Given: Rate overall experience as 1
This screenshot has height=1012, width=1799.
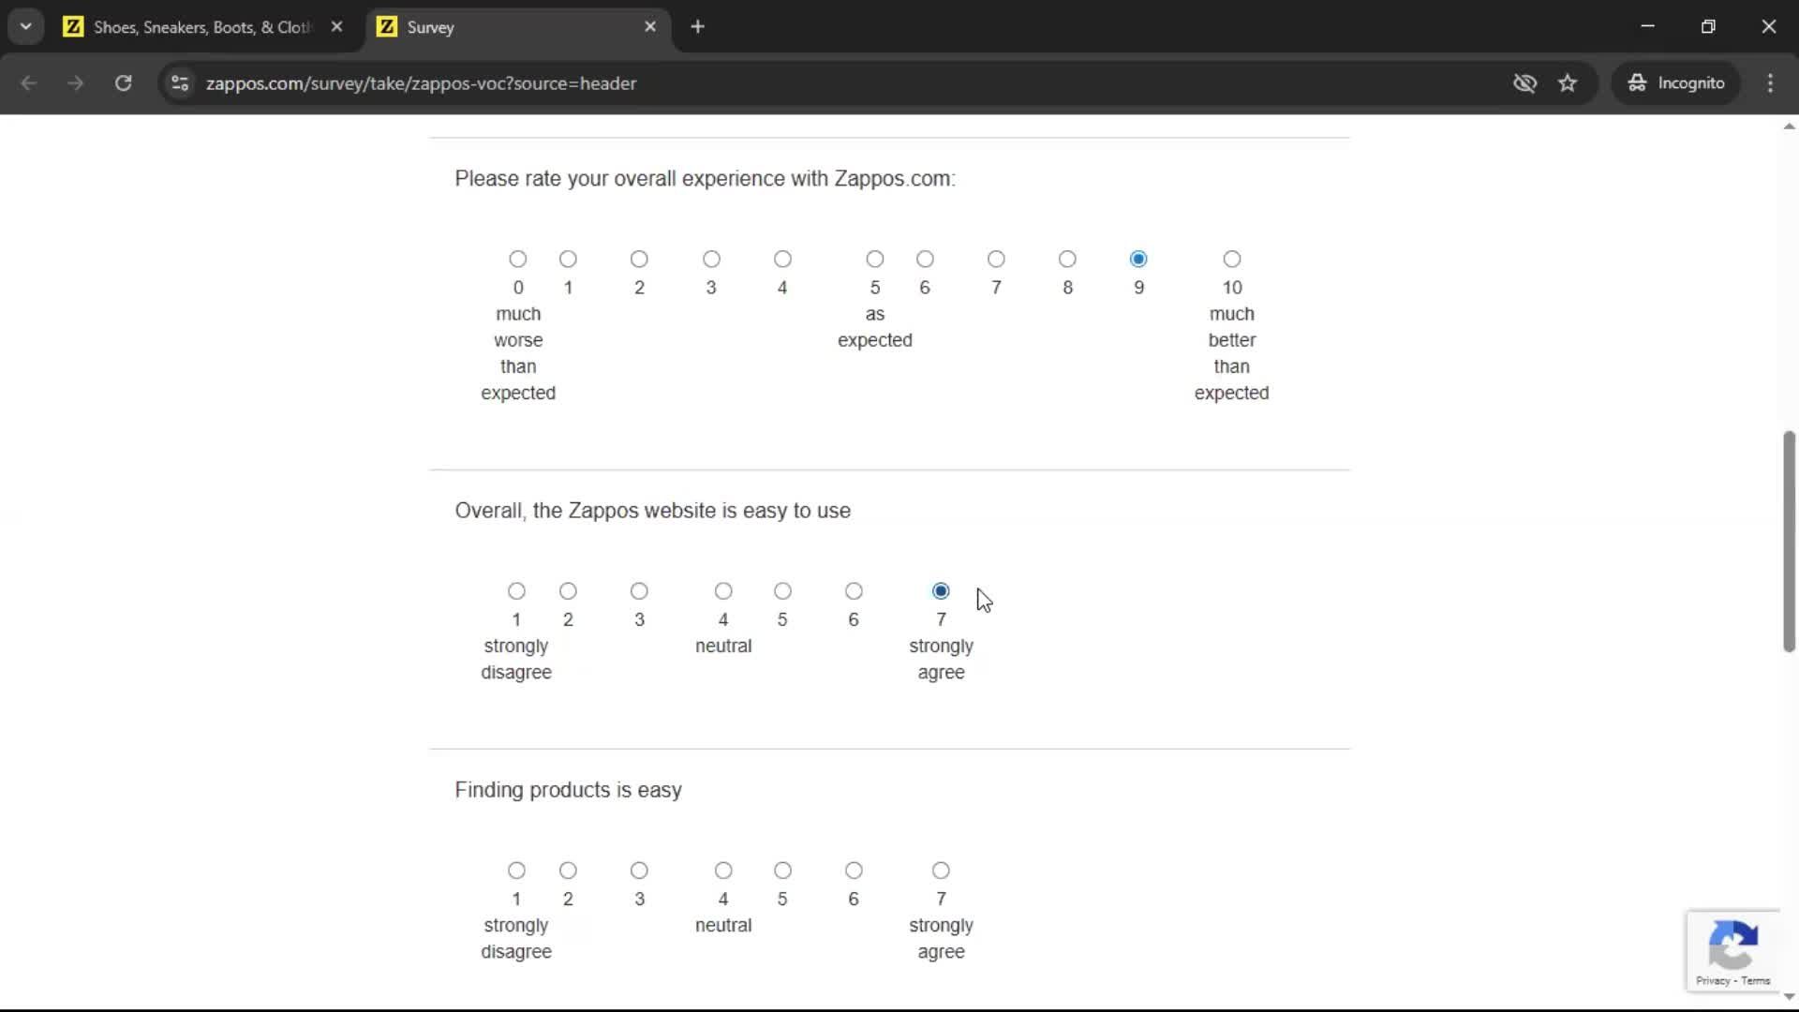Looking at the screenshot, I should 568,259.
